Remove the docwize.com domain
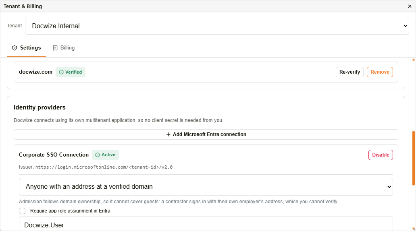This screenshot has height=231, width=416. pos(380,72)
